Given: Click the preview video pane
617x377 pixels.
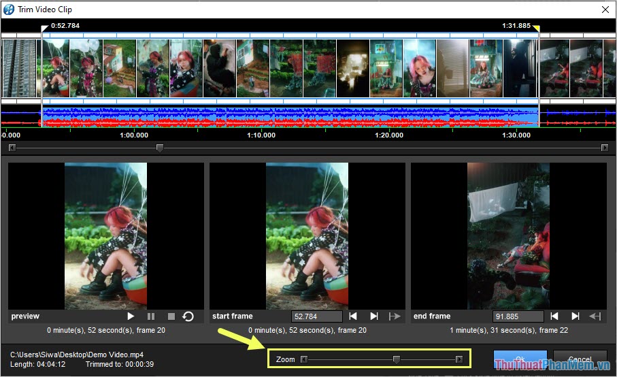Looking at the screenshot, I should coord(106,236).
